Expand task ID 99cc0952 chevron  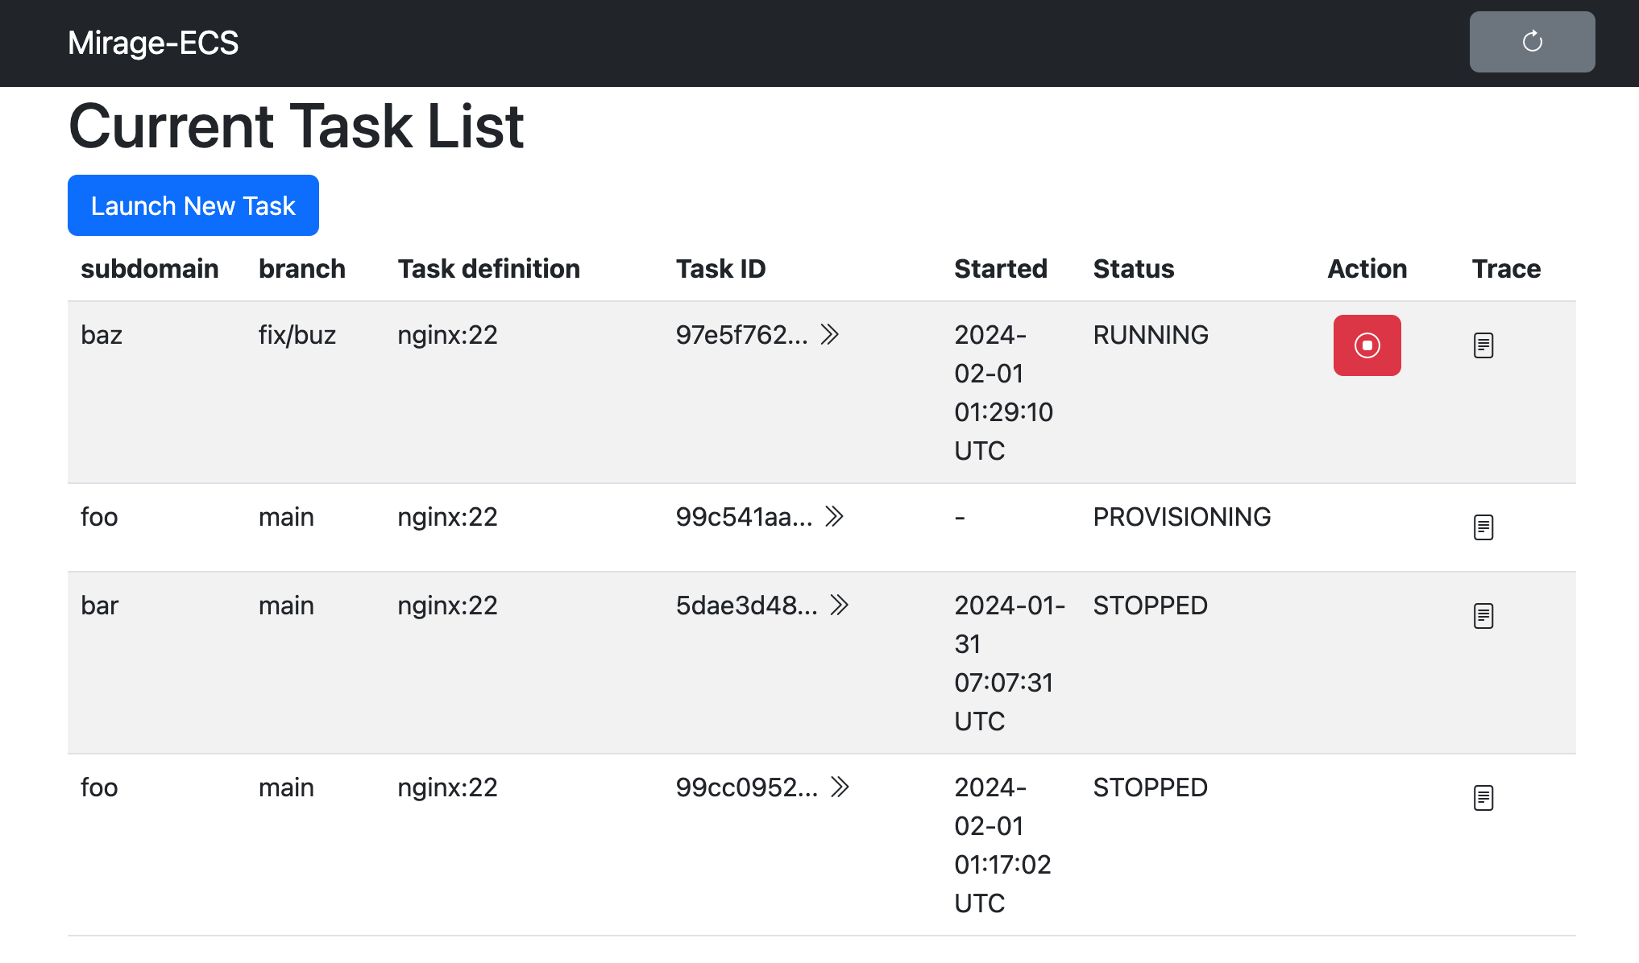[840, 787]
